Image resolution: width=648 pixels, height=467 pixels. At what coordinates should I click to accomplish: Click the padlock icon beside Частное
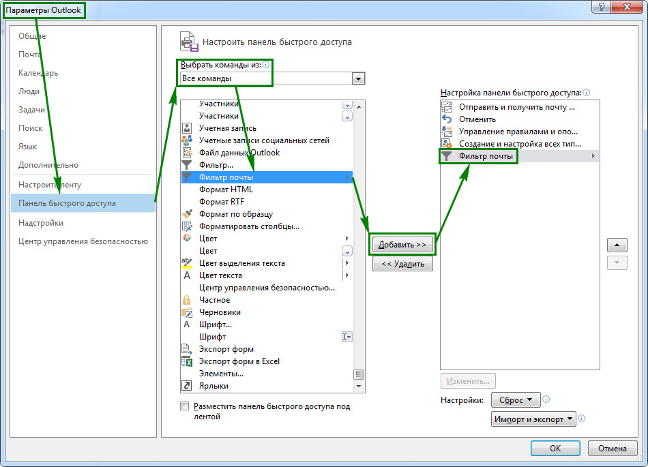tap(187, 300)
